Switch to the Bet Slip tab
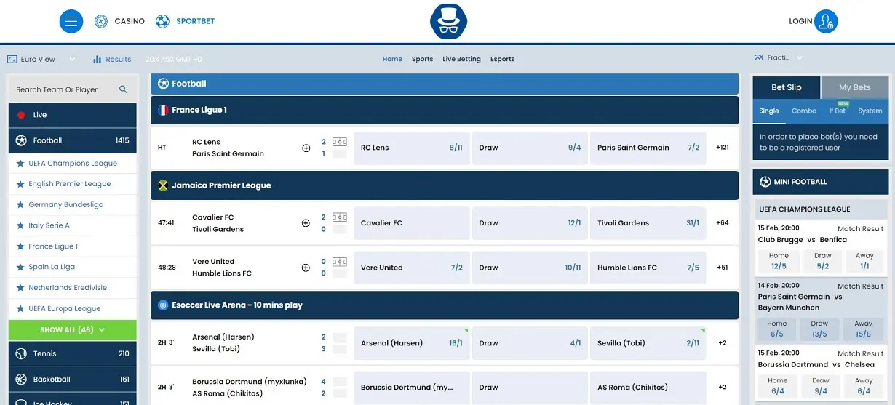The height and width of the screenshot is (405, 895). 787,87
